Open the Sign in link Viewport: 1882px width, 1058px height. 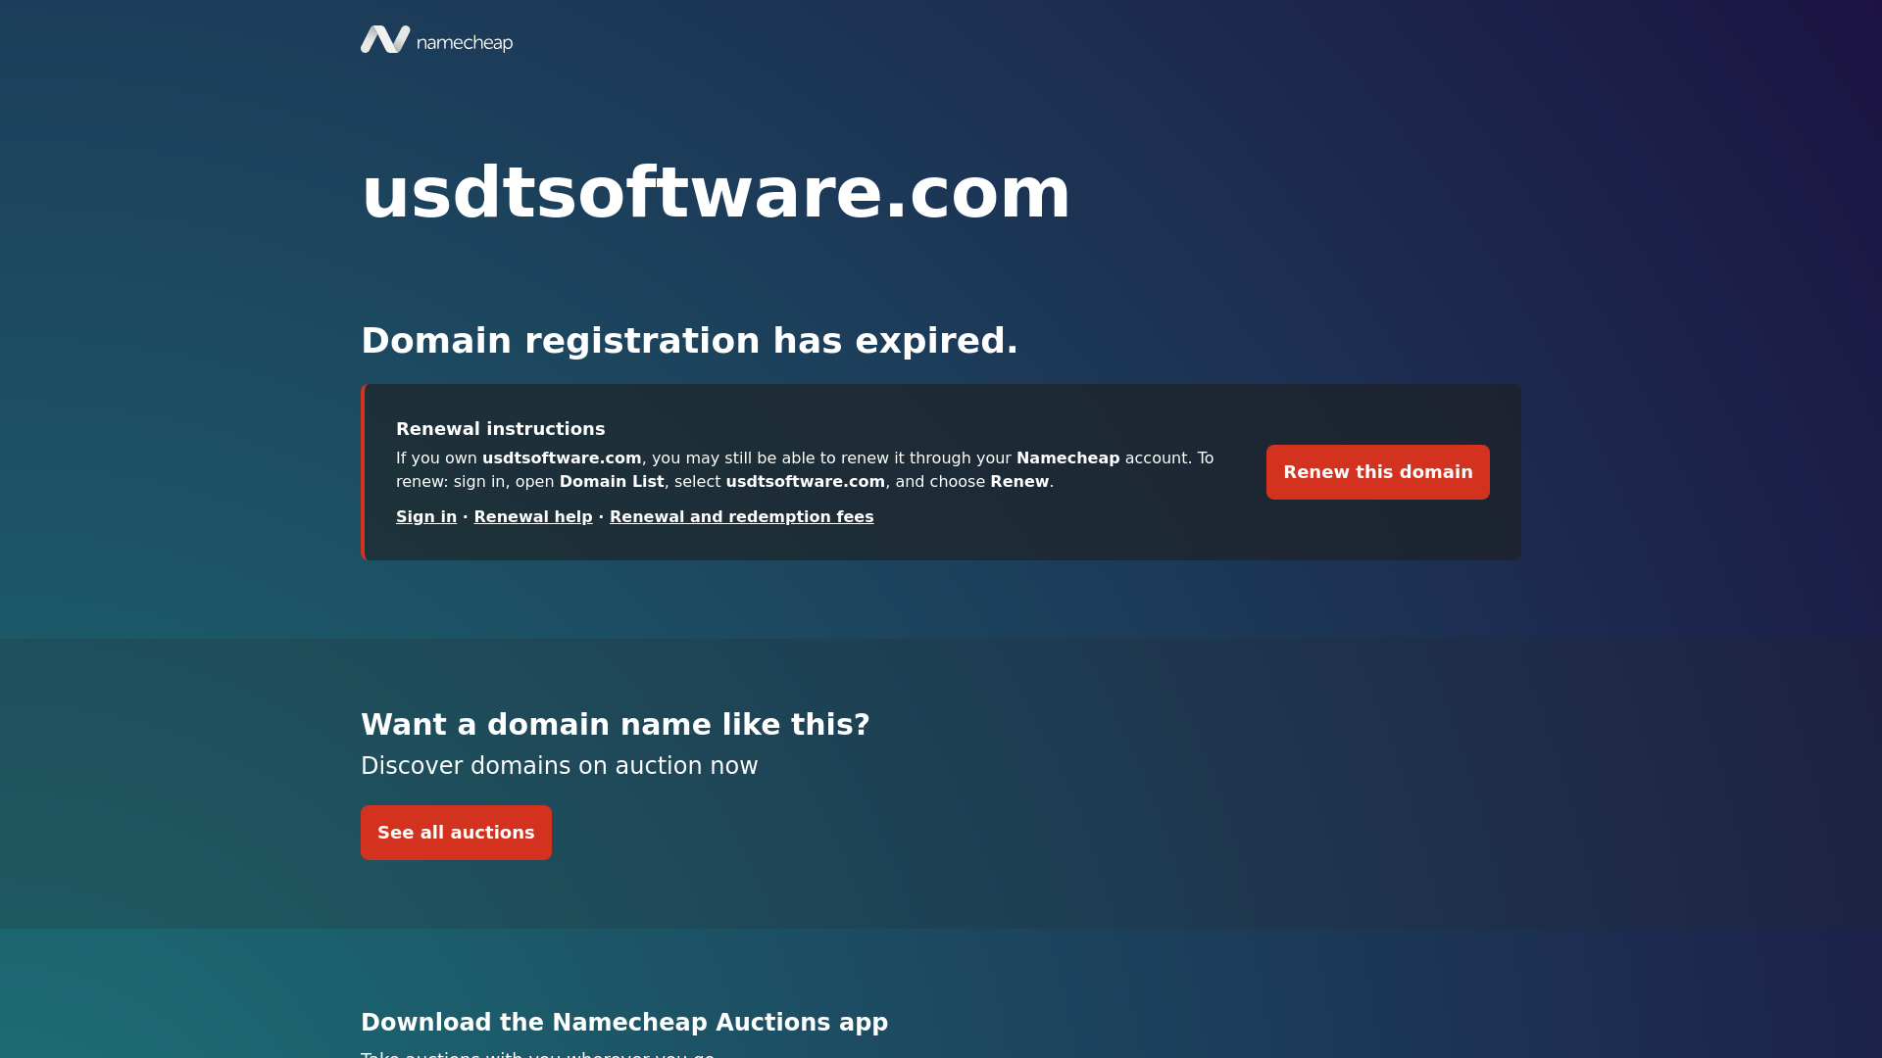426,517
